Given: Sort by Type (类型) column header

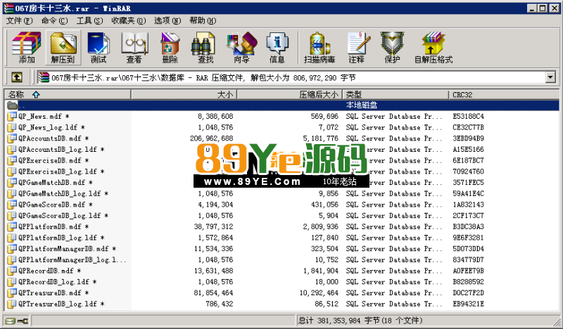Looking at the screenshot, I should coord(396,94).
